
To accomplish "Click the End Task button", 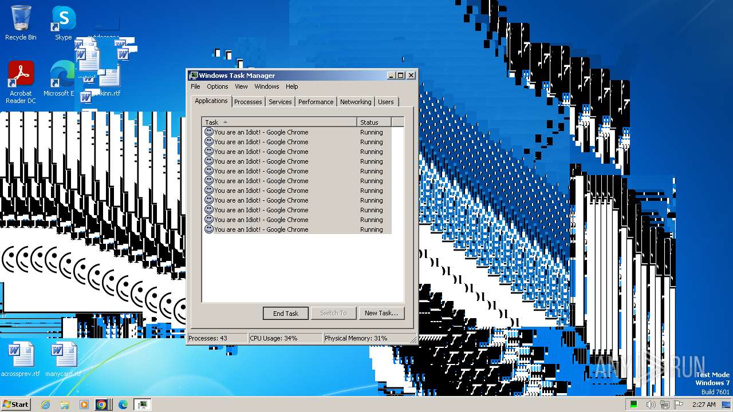I will (x=286, y=313).
